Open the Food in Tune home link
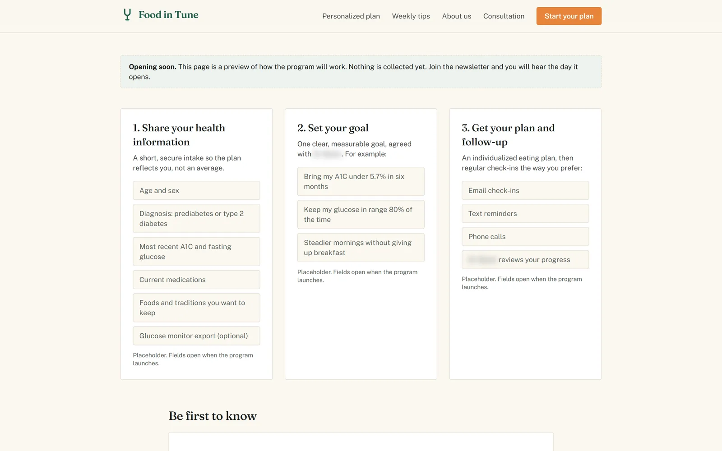 [161, 15]
